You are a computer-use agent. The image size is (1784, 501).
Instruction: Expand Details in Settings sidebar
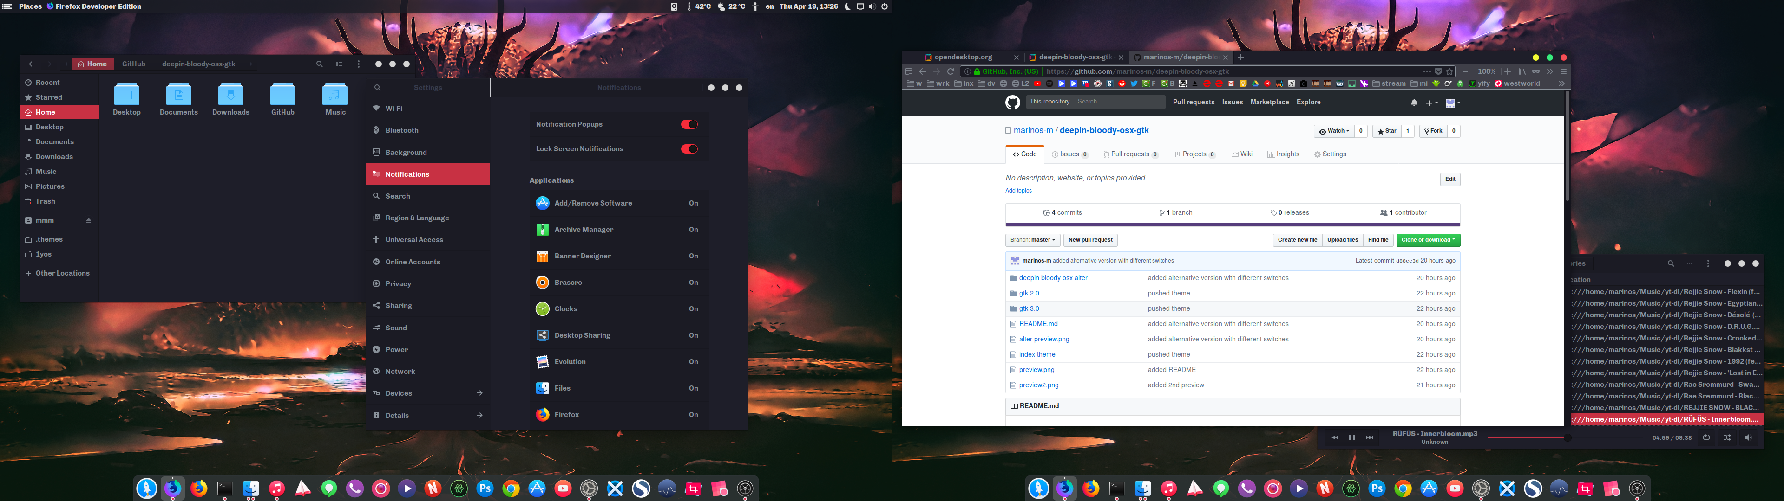[428, 415]
